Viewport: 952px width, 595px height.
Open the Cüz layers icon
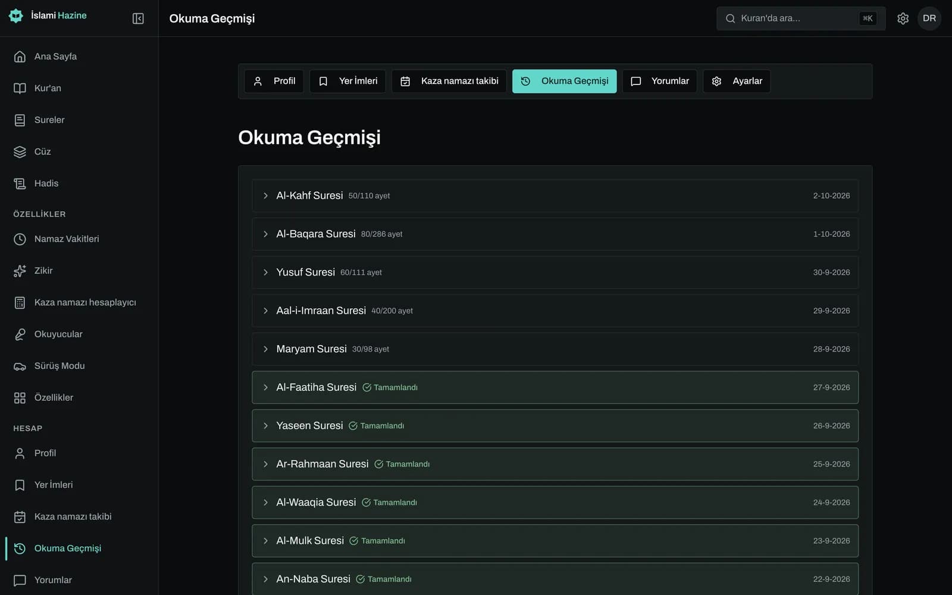pyautogui.click(x=20, y=152)
